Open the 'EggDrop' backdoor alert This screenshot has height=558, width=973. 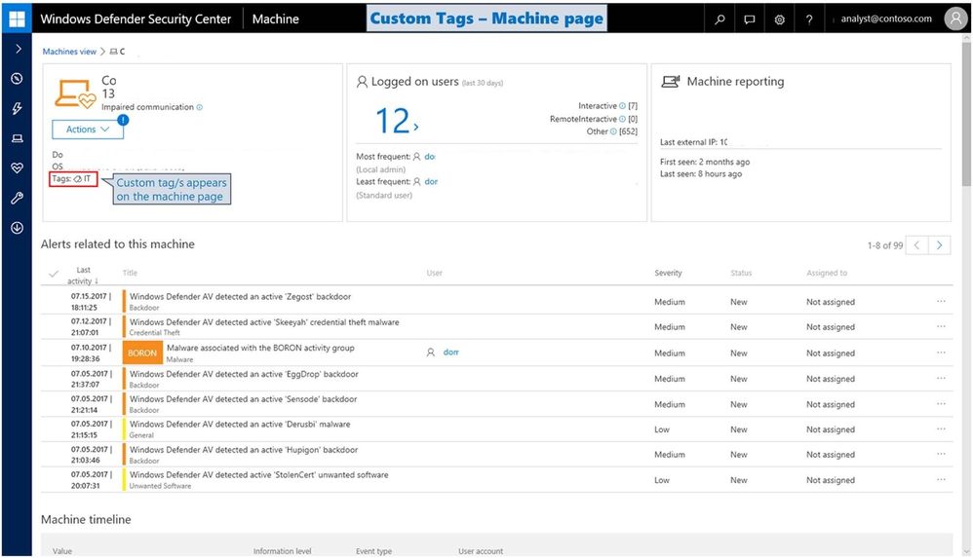pos(244,375)
